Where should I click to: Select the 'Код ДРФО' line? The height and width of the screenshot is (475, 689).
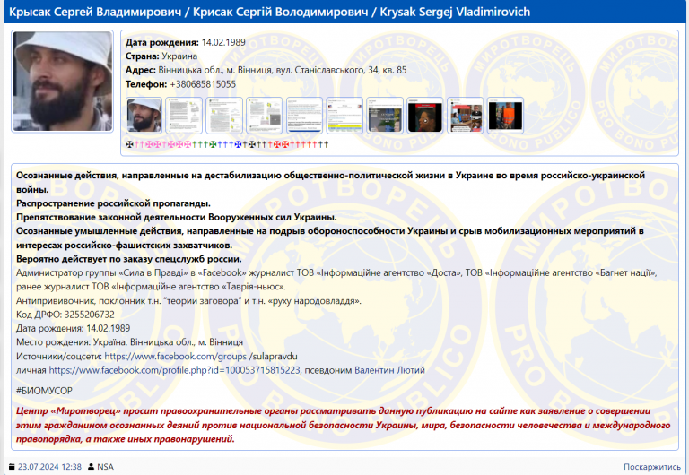(65, 315)
